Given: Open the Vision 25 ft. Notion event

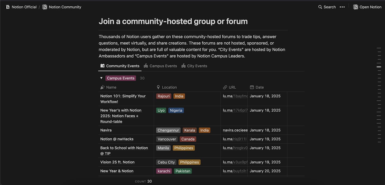Looking at the screenshot, I should point(117,162).
